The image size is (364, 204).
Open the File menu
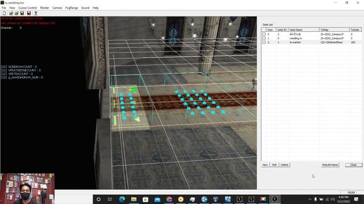pyautogui.click(x=4, y=8)
